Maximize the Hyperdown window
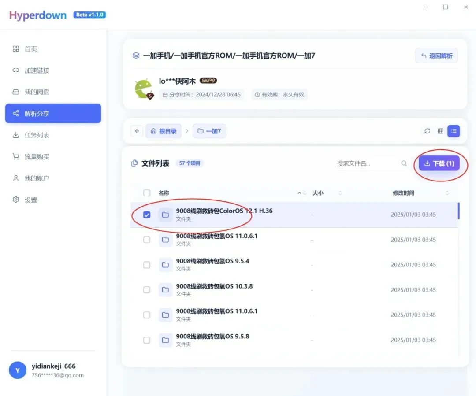This screenshot has height=396, width=476. [x=446, y=7]
